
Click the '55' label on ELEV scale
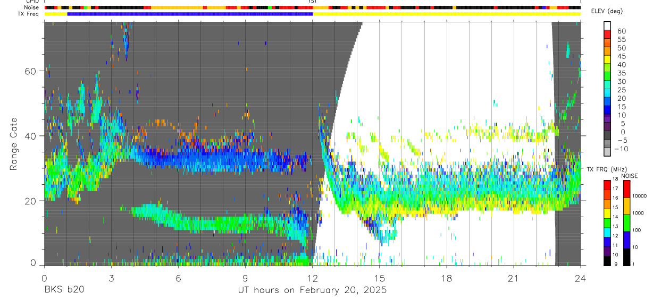click(621, 39)
